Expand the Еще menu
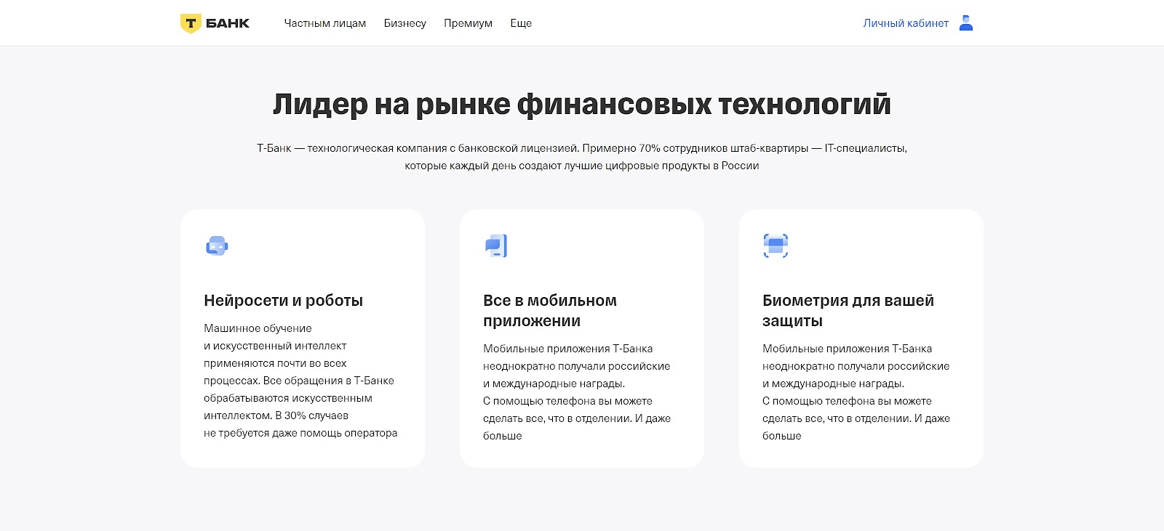The width and height of the screenshot is (1164, 531). (x=521, y=23)
